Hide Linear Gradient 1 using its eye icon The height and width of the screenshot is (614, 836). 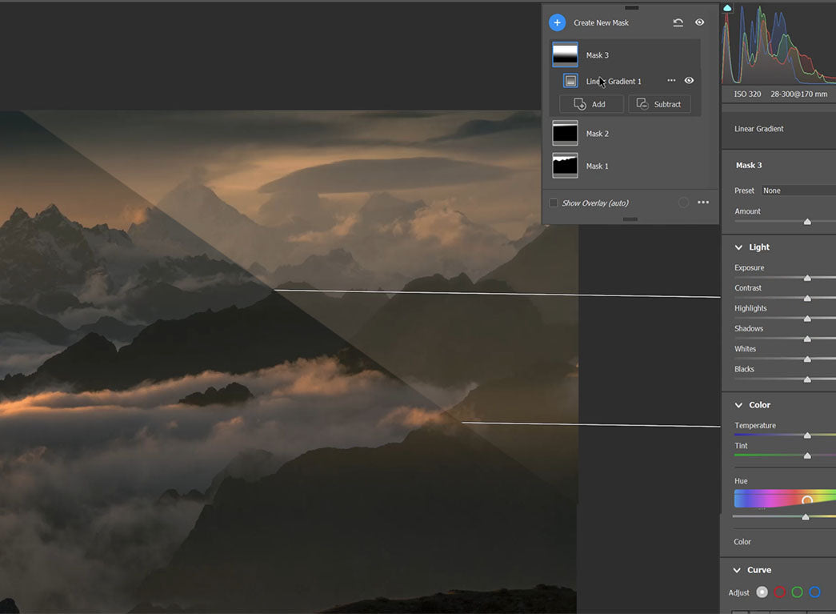[689, 81]
